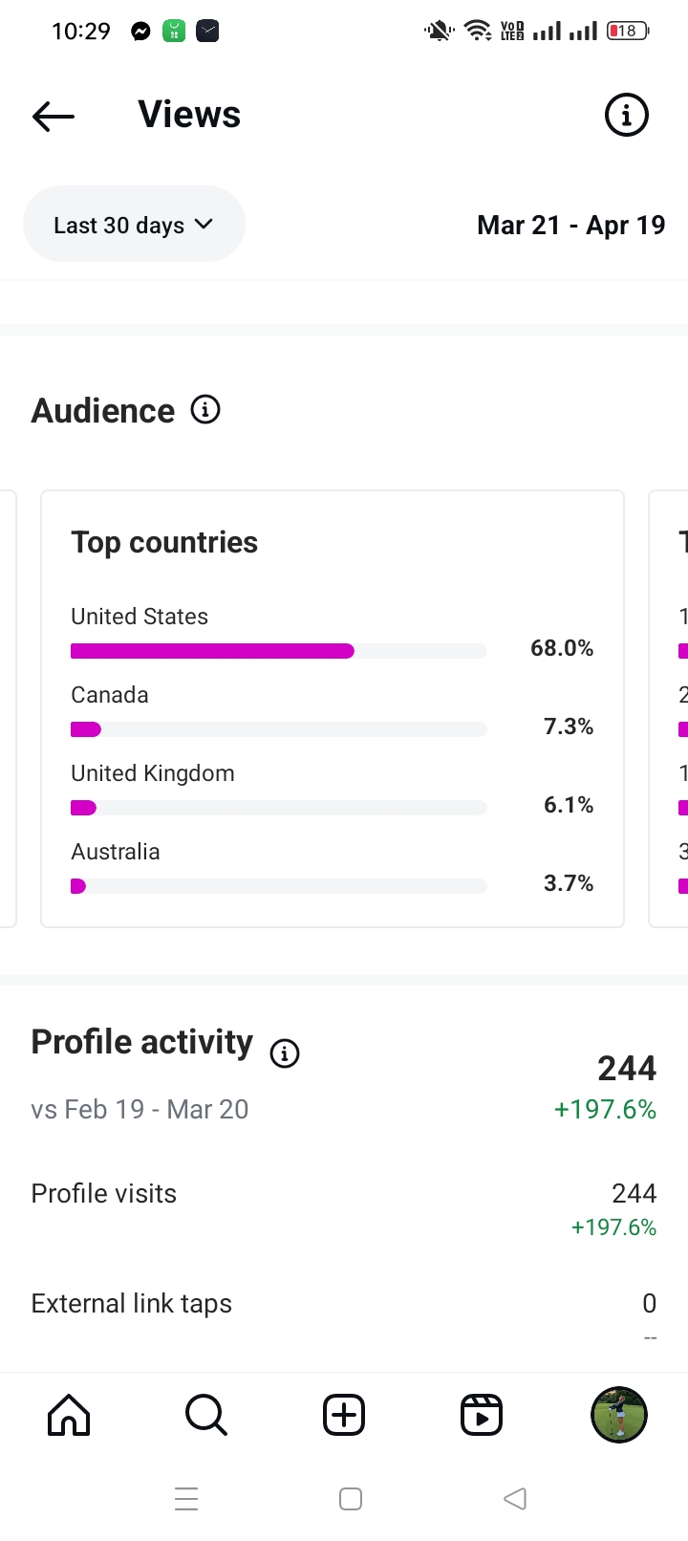Image resolution: width=688 pixels, height=1541 pixels.
Task: Tap the back arrow
Action: pos(54,116)
